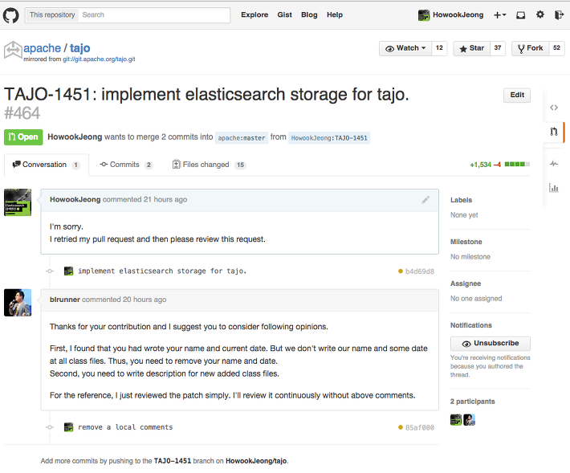The width and height of the screenshot is (570, 473).
Task: Click the green Open status badge
Action: [x=23, y=137]
